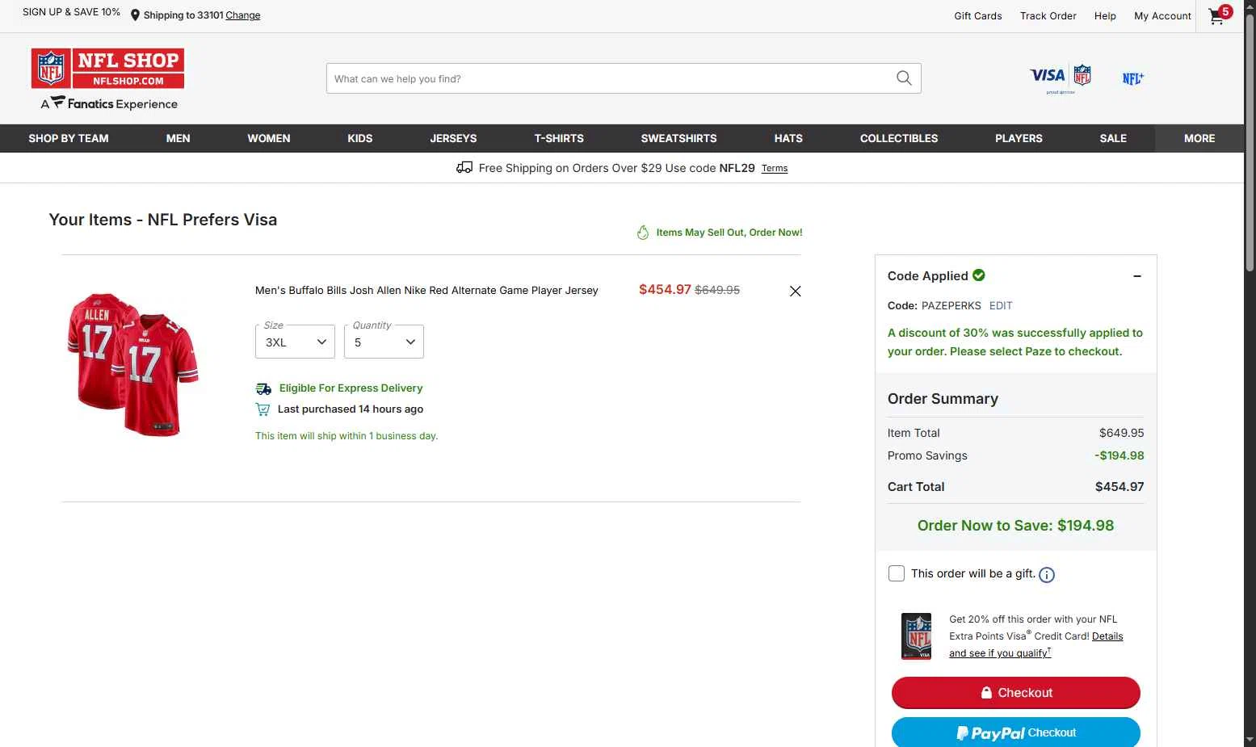
Task: Open the Women menu
Action: [269, 138]
